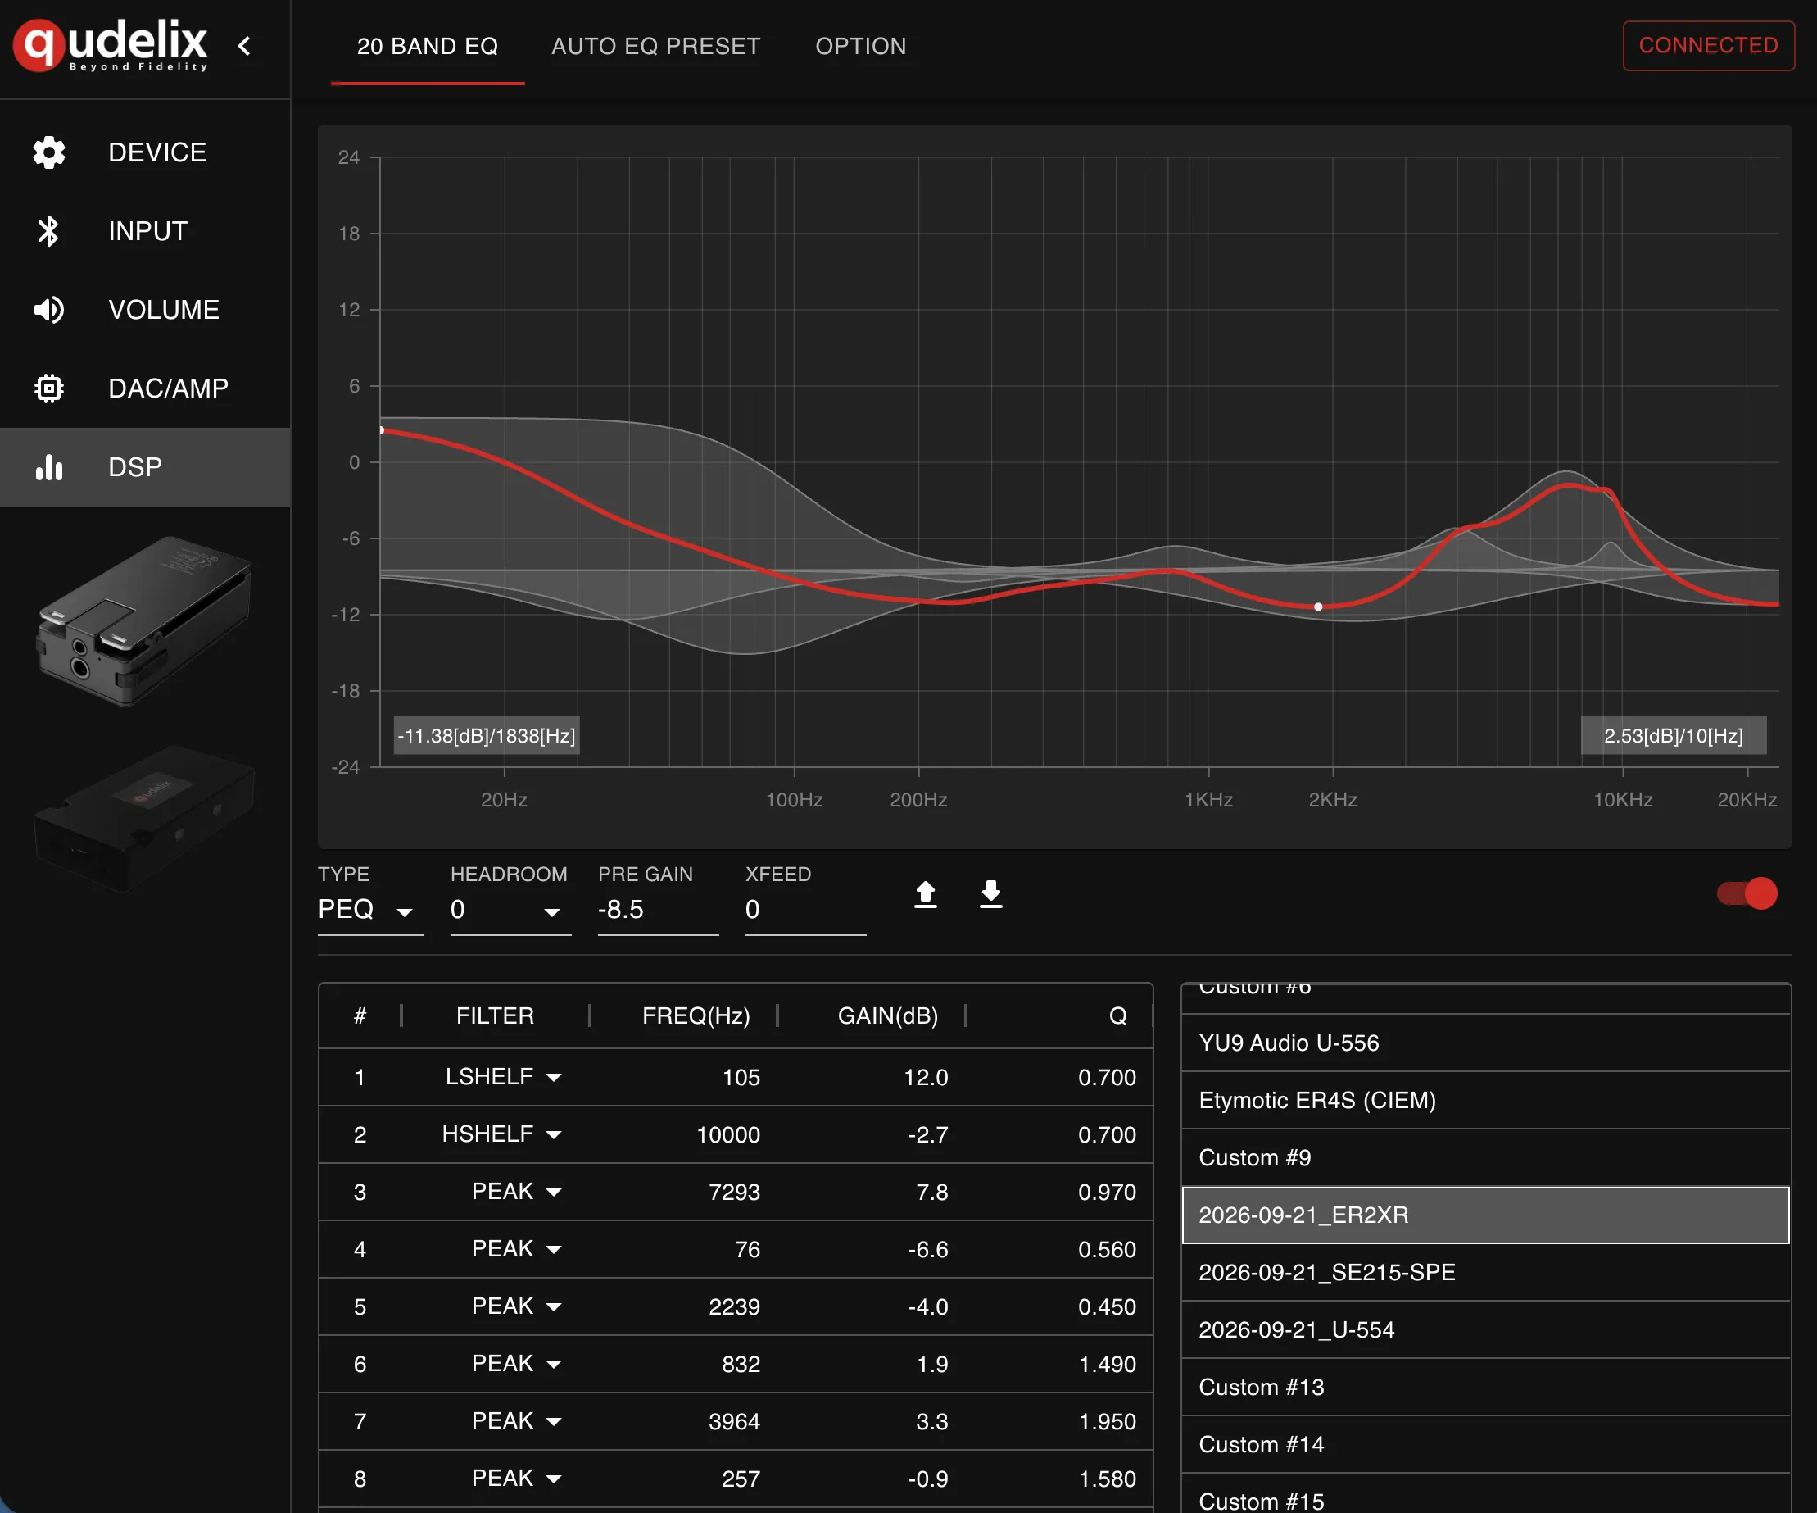Click band 2 frequency value 10000
1817x1513 pixels.
[x=728, y=1134]
